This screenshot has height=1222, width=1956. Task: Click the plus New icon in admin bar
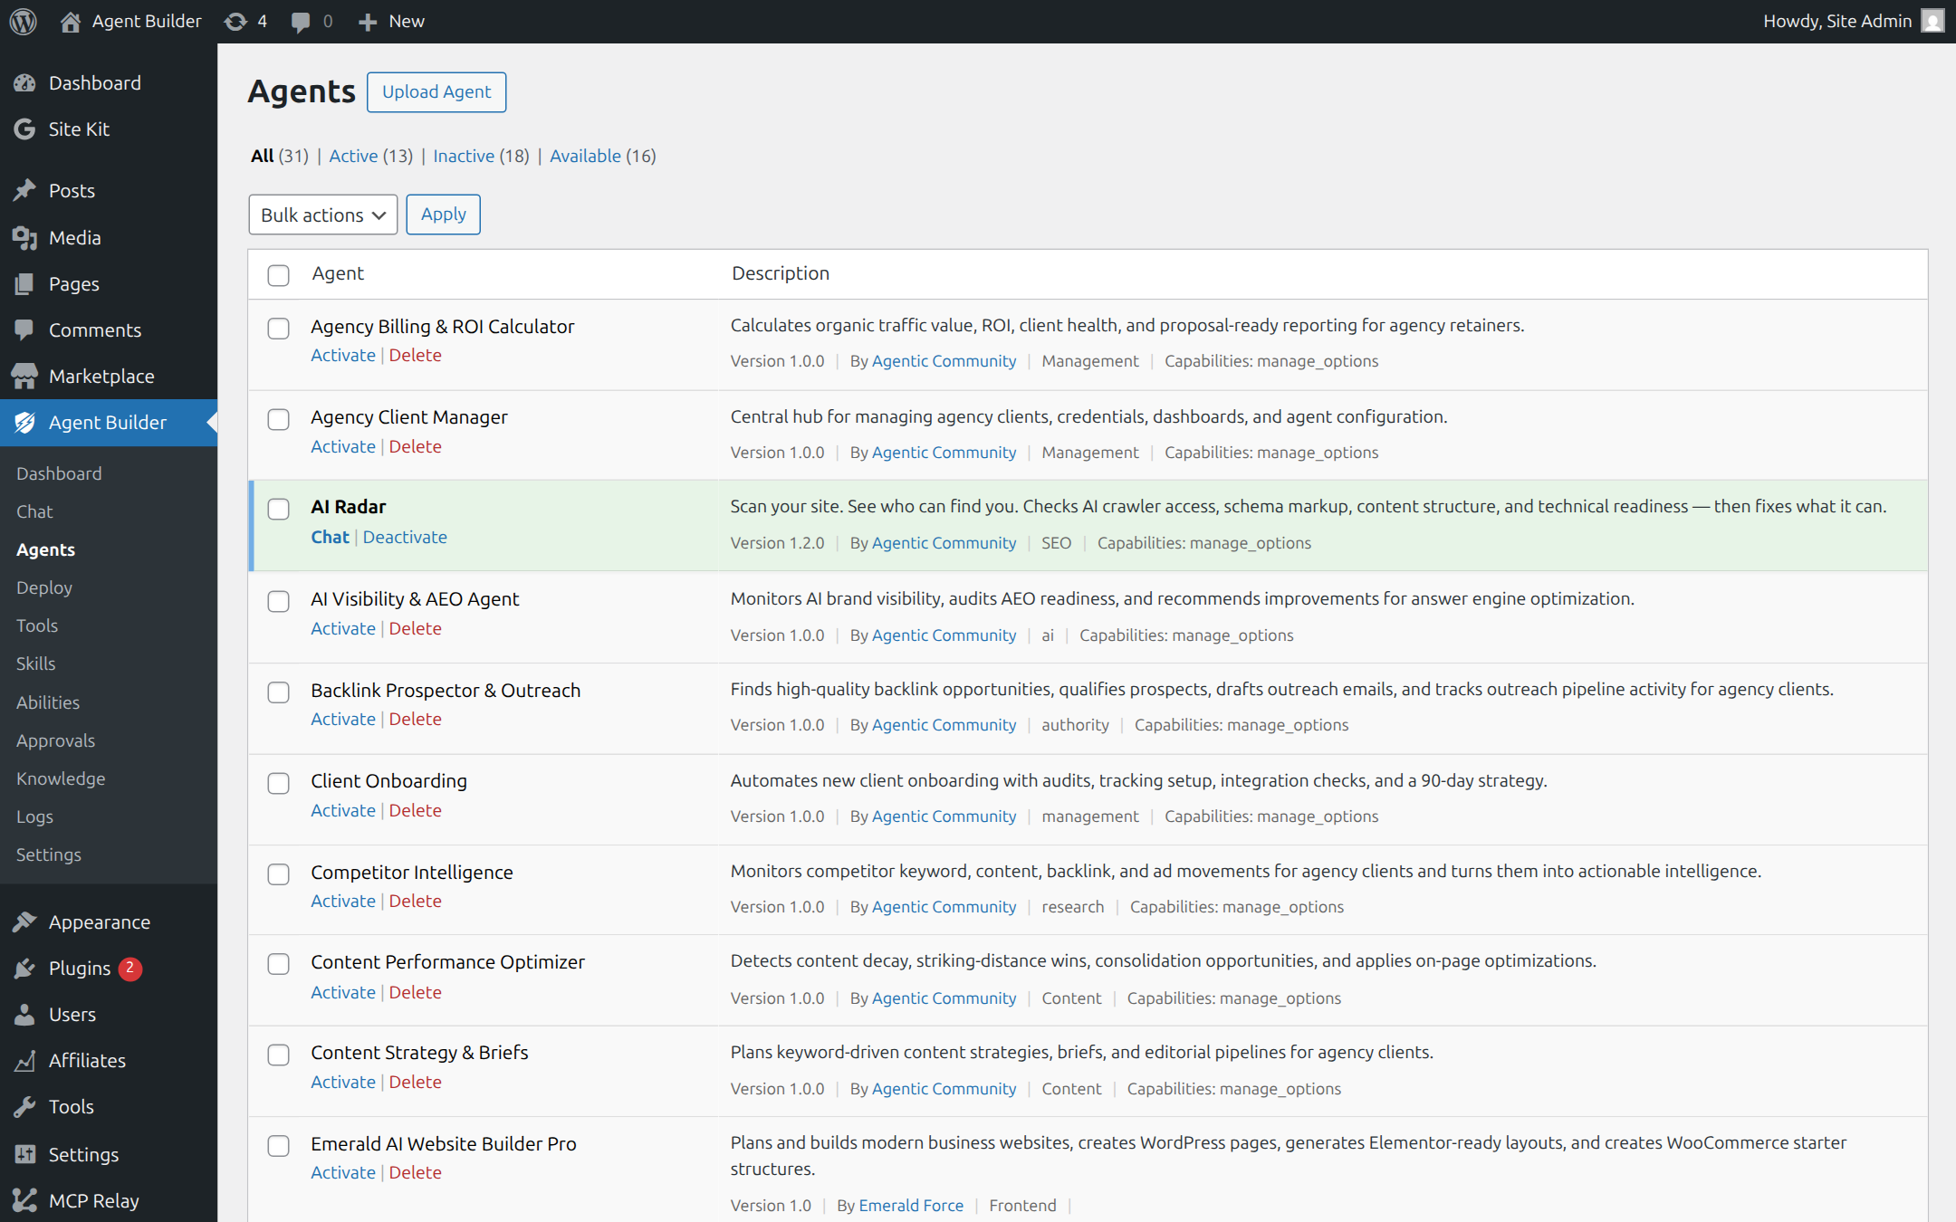coord(367,22)
